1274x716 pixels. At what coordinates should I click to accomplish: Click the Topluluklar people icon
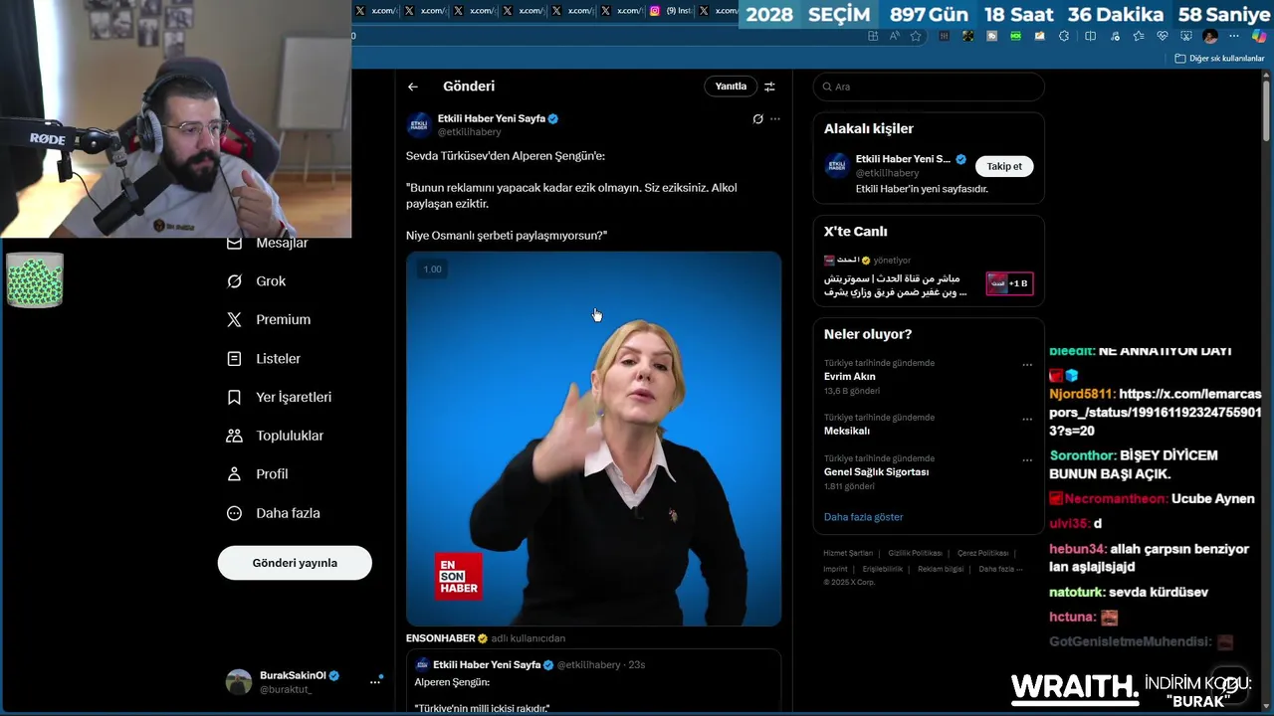234,436
